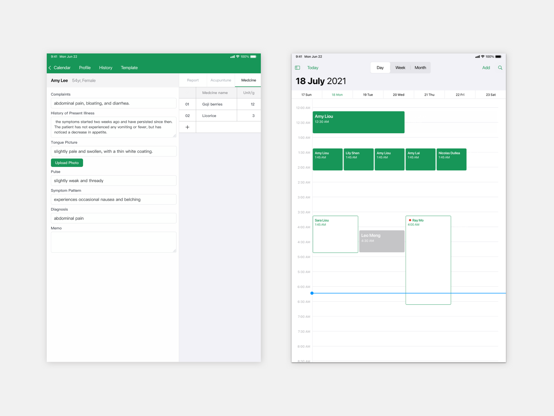The image size is (554, 416).
Task: Click the blue current-time indicator dot
Action: click(312, 293)
